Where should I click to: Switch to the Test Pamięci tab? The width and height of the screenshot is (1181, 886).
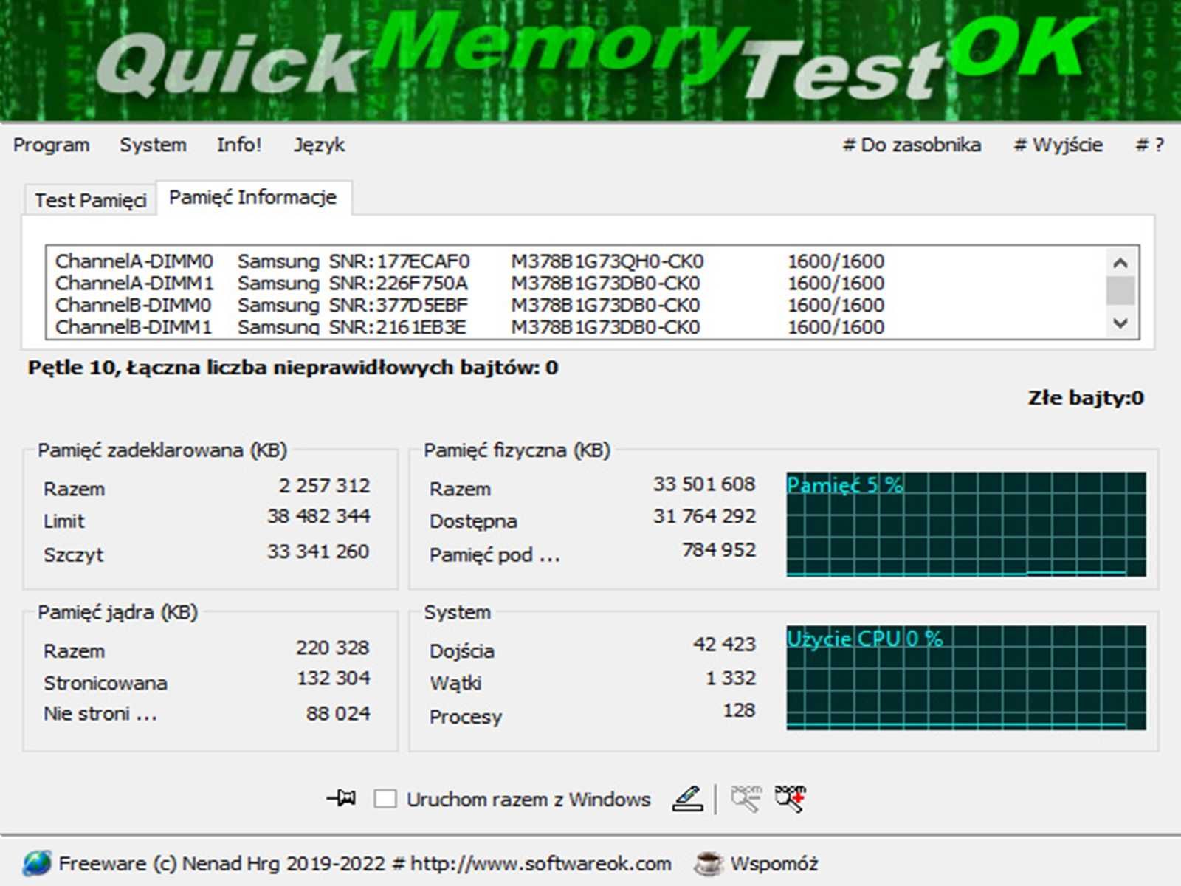click(91, 200)
